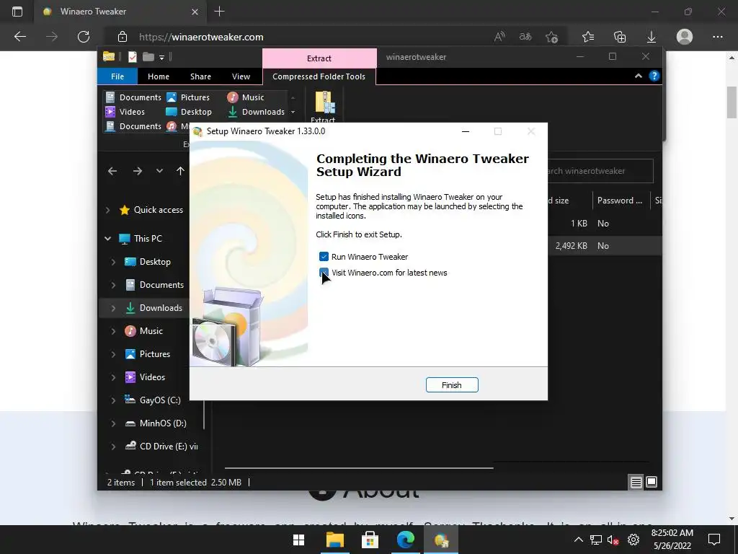
Task: Expand Desktop node in tree
Action: click(x=113, y=262)
